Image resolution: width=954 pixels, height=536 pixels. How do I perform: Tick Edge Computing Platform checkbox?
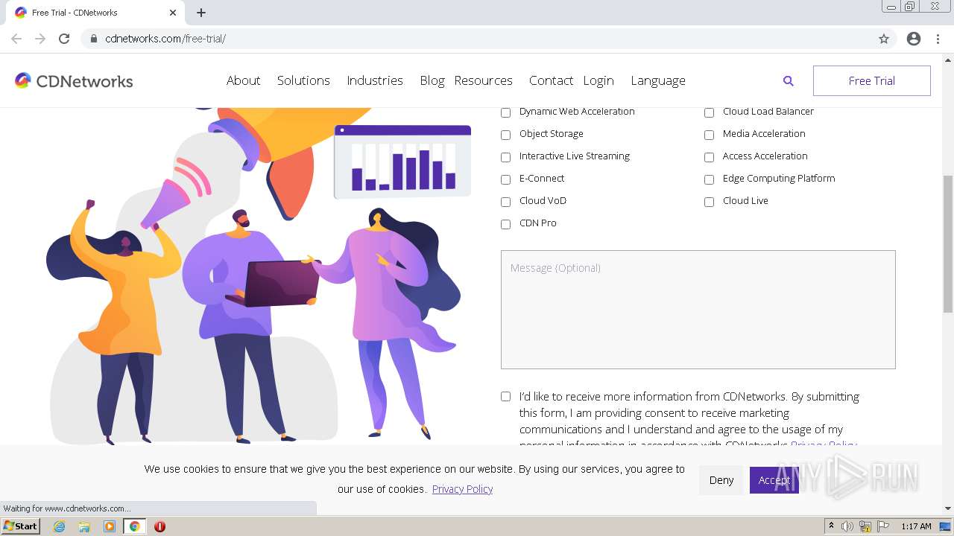coord(709,179)
